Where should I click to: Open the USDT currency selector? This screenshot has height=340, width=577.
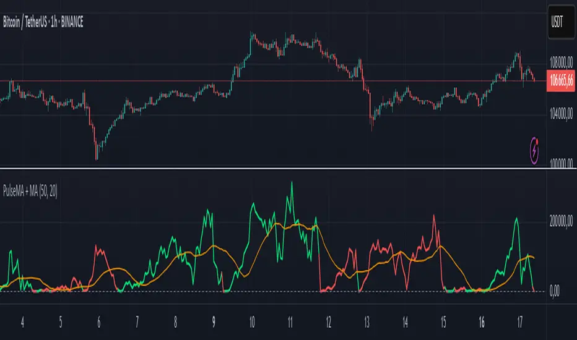(x=561, y=22)
